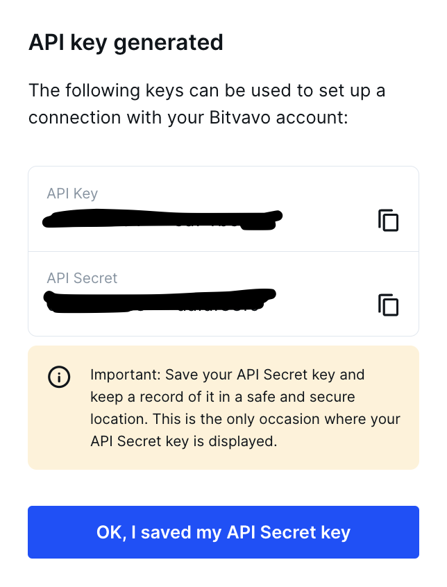Click empty space in the API Key row

[x=330, y=220]
